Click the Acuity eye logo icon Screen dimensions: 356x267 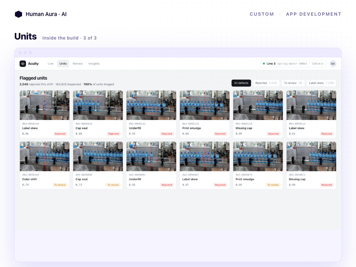(23, 64)
